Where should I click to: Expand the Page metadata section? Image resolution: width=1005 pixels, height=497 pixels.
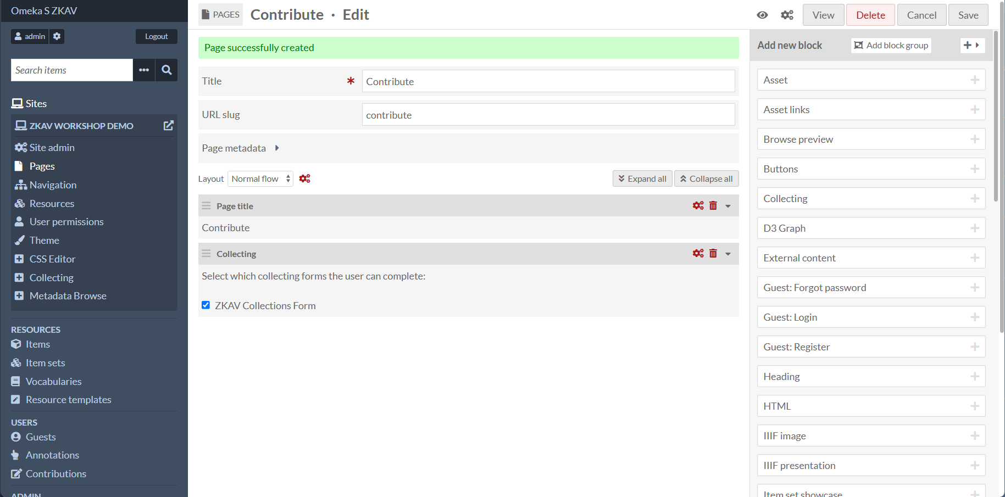click(277, 148)
